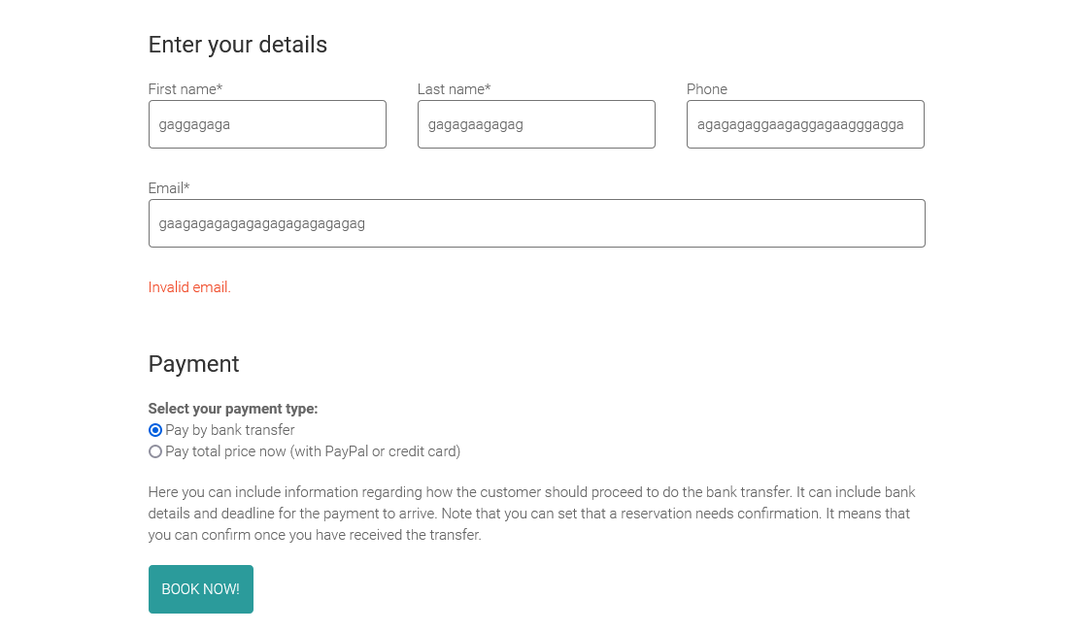Viewport: 1081px width, 632px height.
Task: Click the PayPal or credit card label text
Action: coord(313,451)
